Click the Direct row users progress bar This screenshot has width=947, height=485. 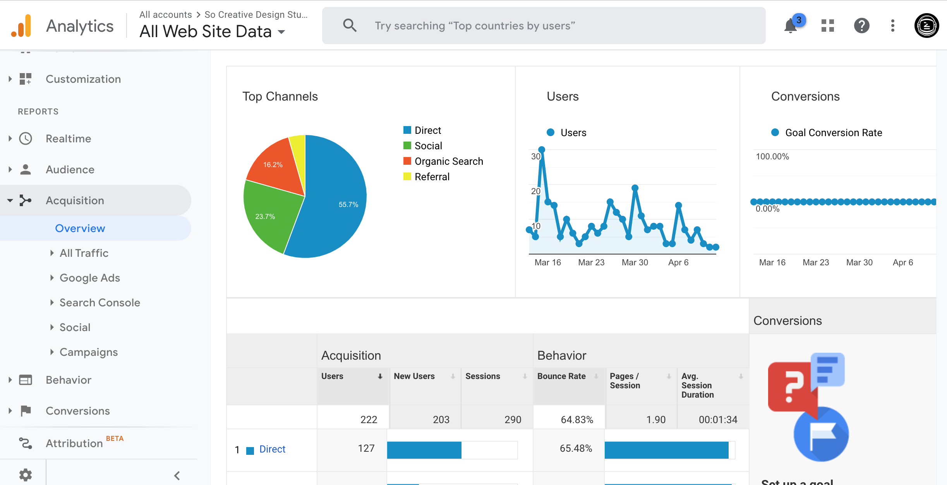coord(452,450)
